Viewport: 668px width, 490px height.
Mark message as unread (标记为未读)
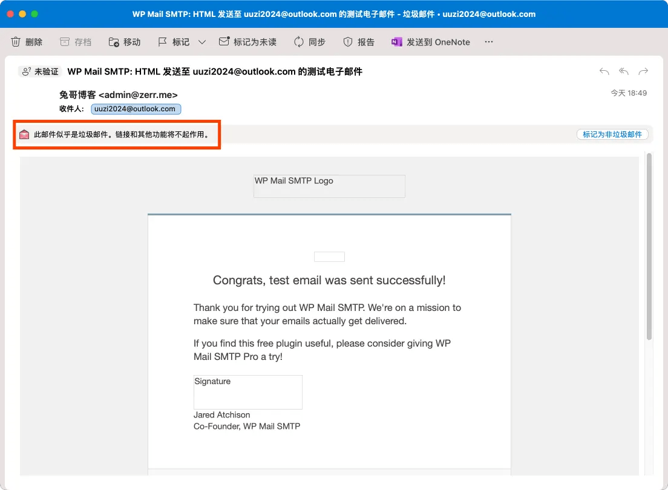224,41
